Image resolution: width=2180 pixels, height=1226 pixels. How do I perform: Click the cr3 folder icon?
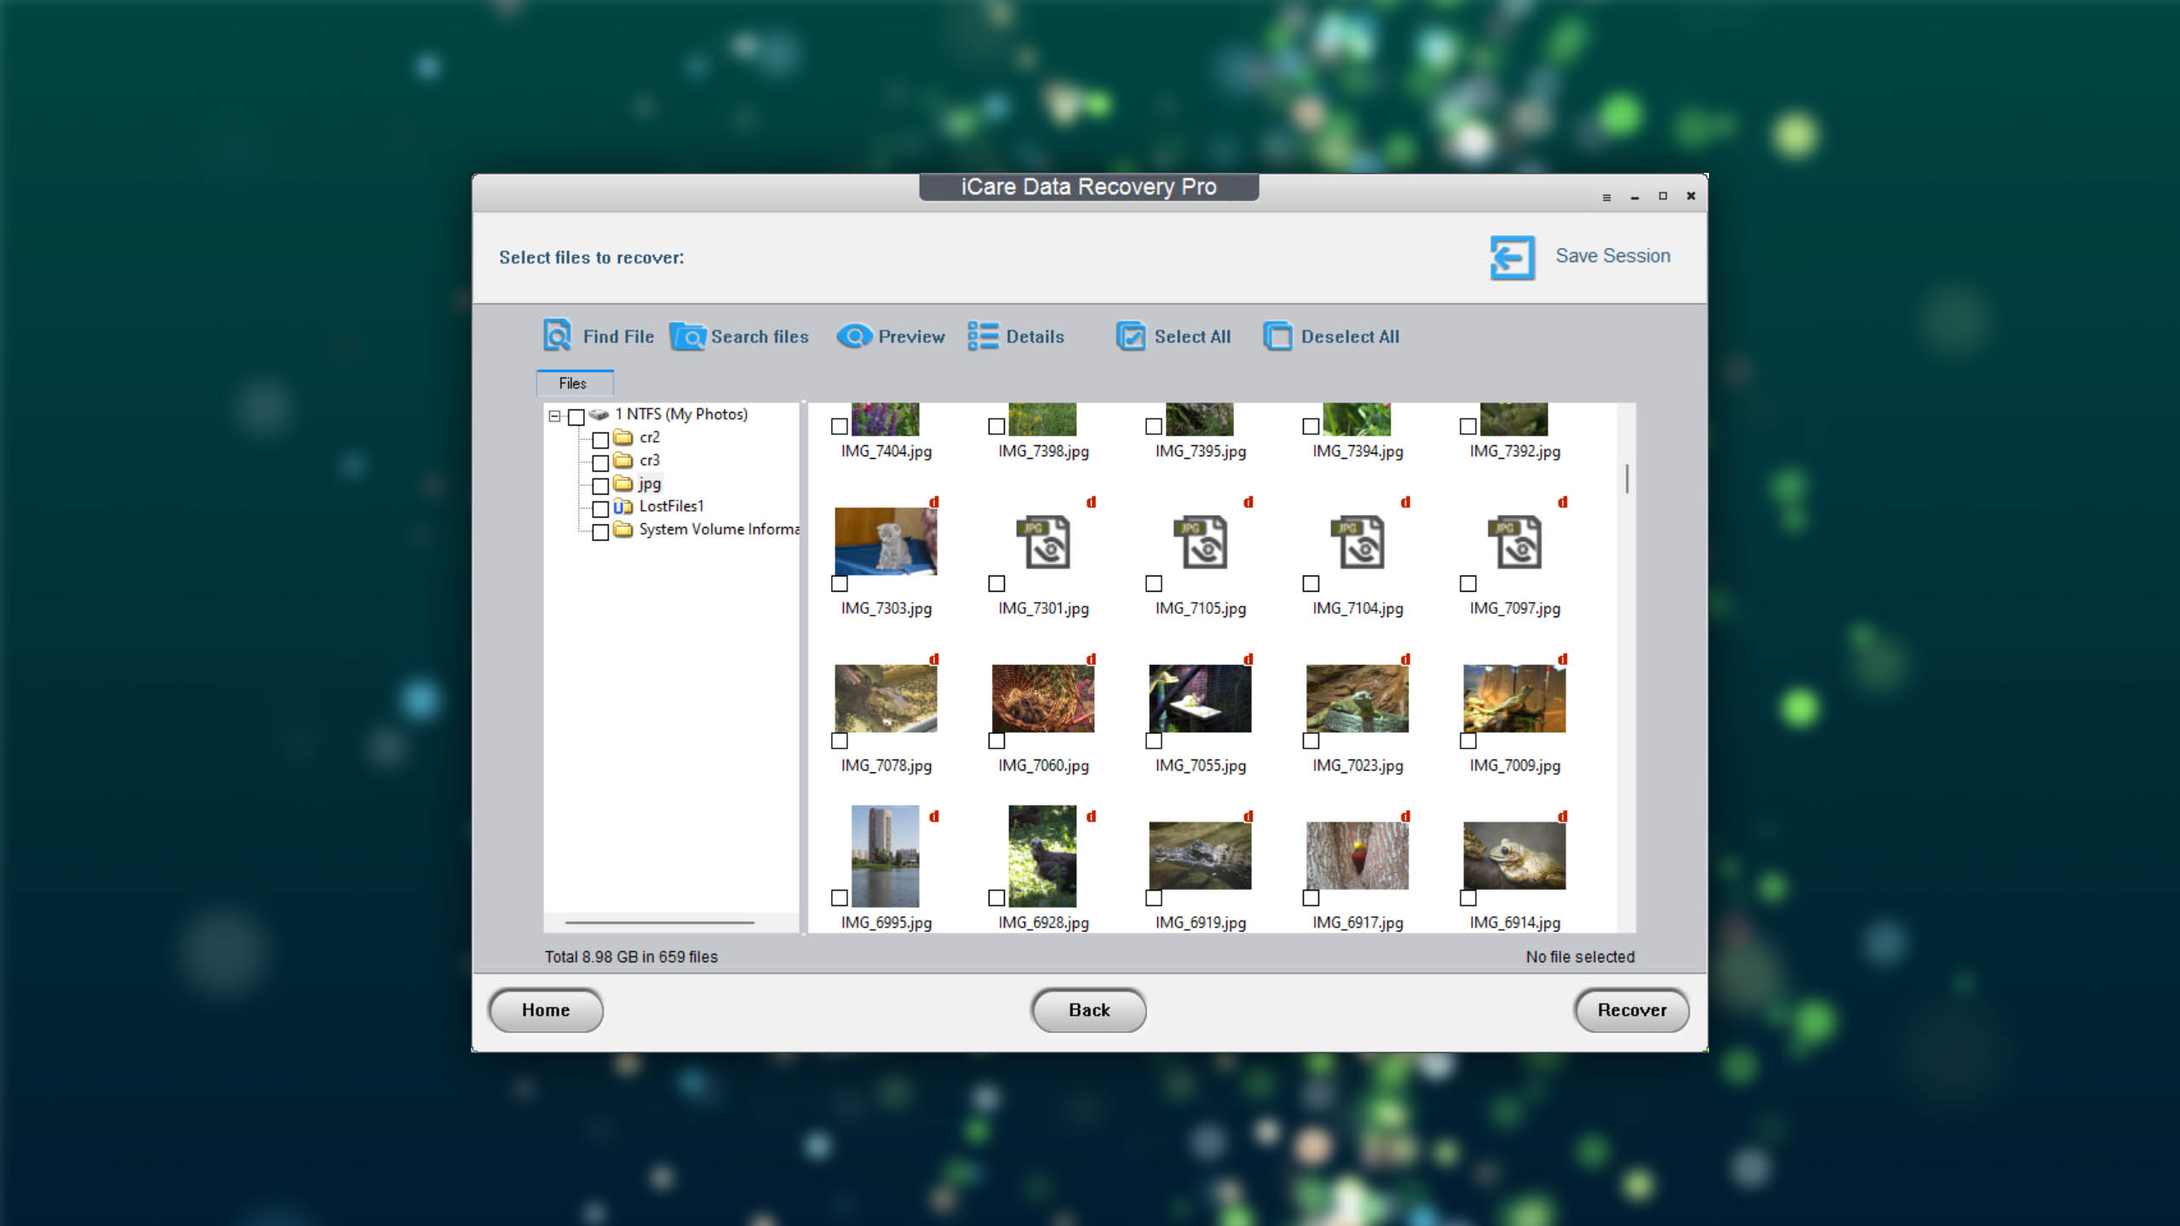coord(623,460)
